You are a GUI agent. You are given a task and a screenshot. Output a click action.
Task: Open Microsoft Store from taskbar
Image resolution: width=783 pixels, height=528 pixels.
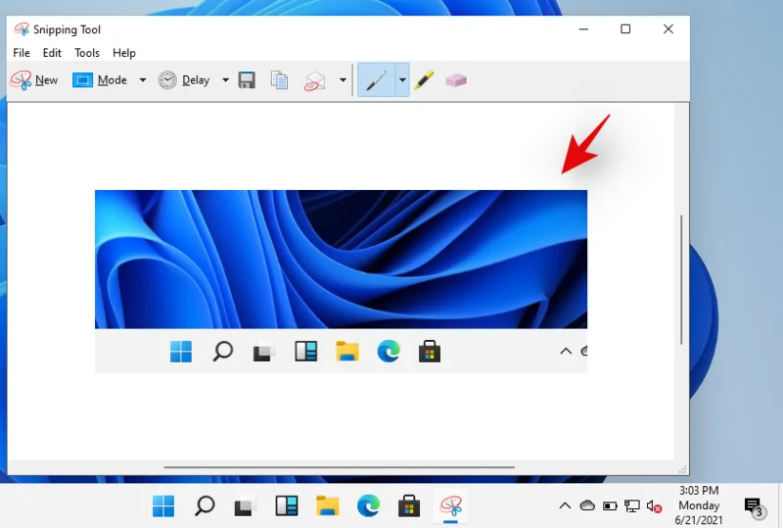[409, 506]
